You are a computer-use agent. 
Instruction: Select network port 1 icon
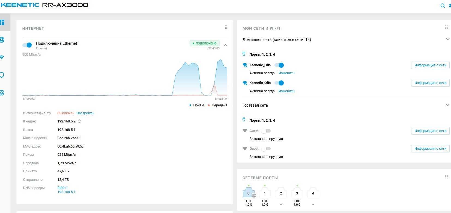(265, 192)
